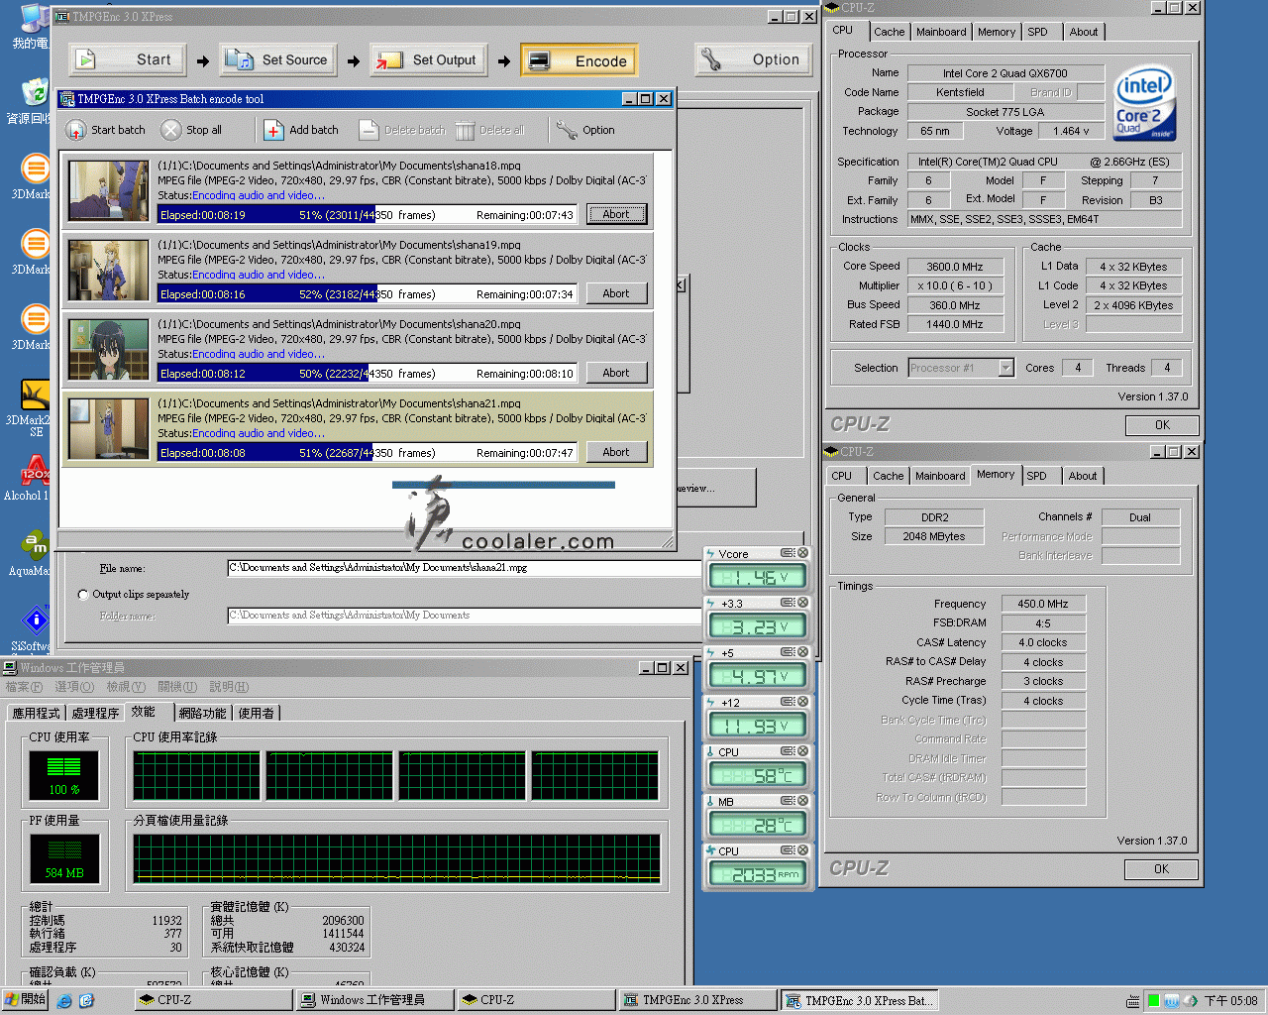Open the Memory tab in top CPU-Z
This screenshot has width=1268, height=1015.
click(x=996, y=32)
